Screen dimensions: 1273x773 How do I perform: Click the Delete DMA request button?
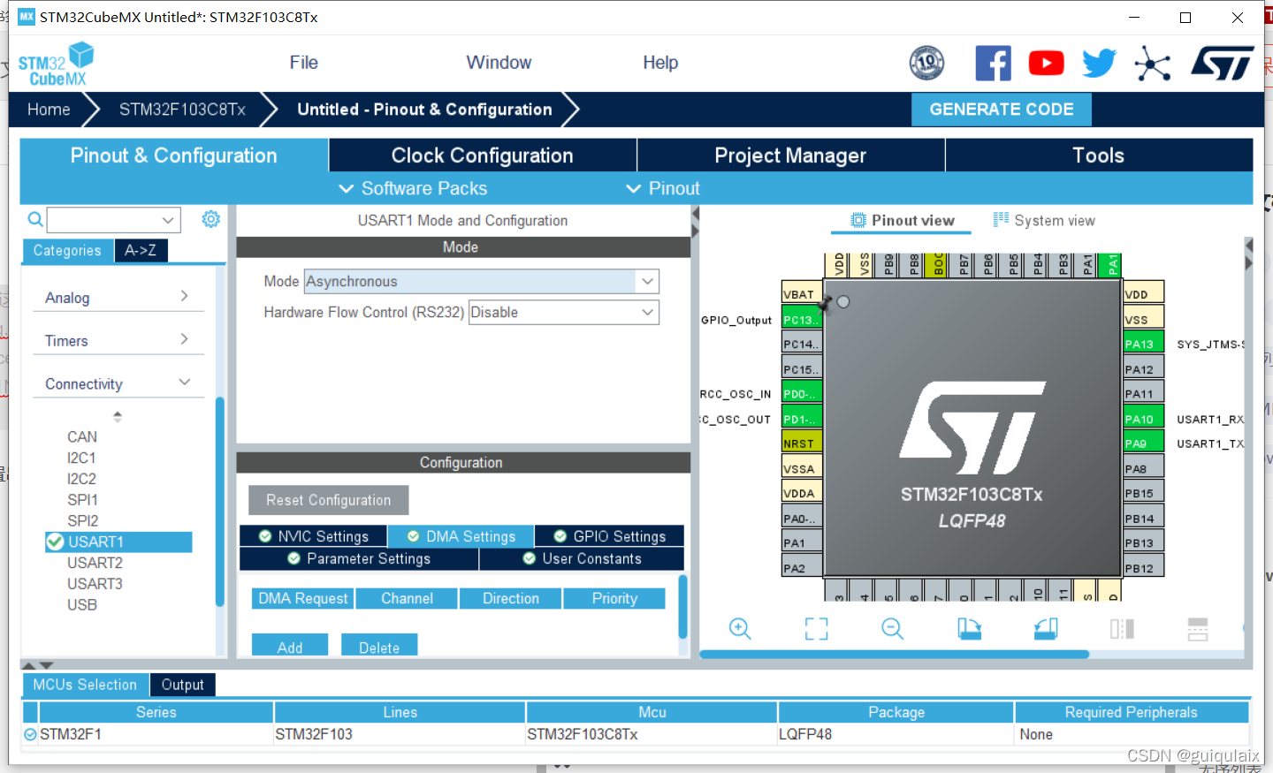379,646
